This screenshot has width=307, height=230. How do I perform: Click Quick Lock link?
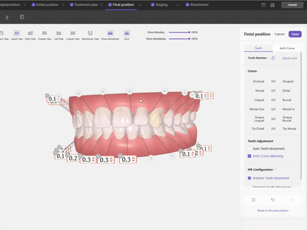[290, 58]
